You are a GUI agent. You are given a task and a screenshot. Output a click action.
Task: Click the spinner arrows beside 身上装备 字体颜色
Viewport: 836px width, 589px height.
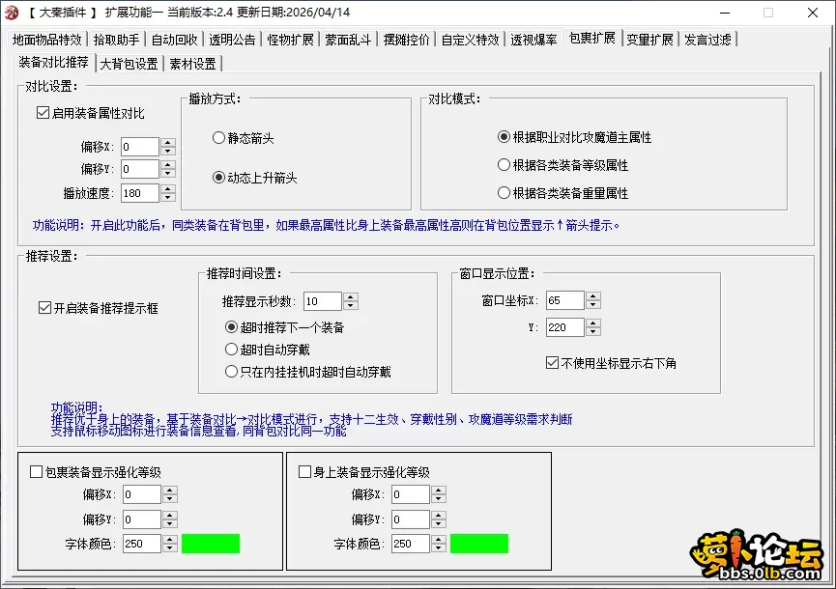tap(438, 544)
